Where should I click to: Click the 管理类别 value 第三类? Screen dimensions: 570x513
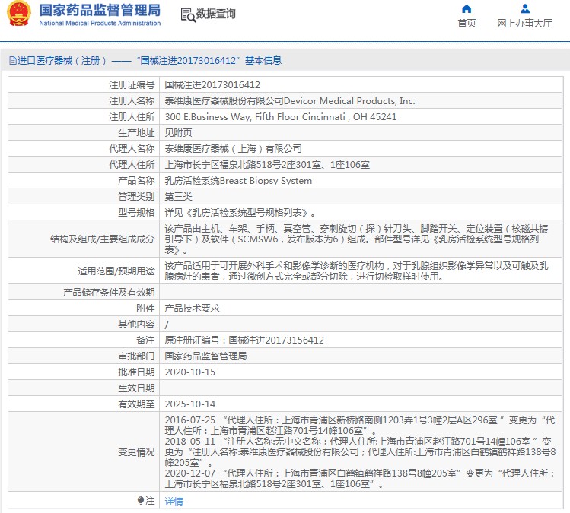(x=179, y=197)
